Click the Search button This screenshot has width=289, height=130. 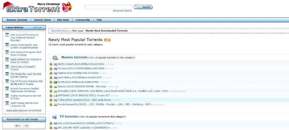tap(143, 7)
